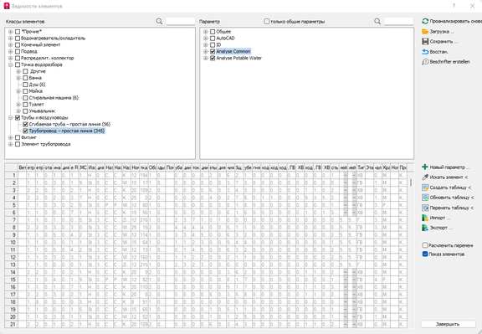Image resolution: width=482 pixels, height=334 pixels.
Task: Click the Создать таблицу icon
Action: click(425, 188)
